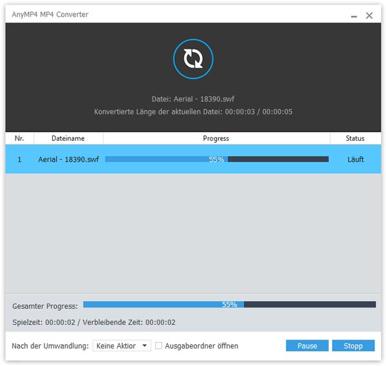This screenshot has width=386, height=366.
Task: Enable the Ausgabeordner öffnen checkbox
Action: tap(158, 345)
